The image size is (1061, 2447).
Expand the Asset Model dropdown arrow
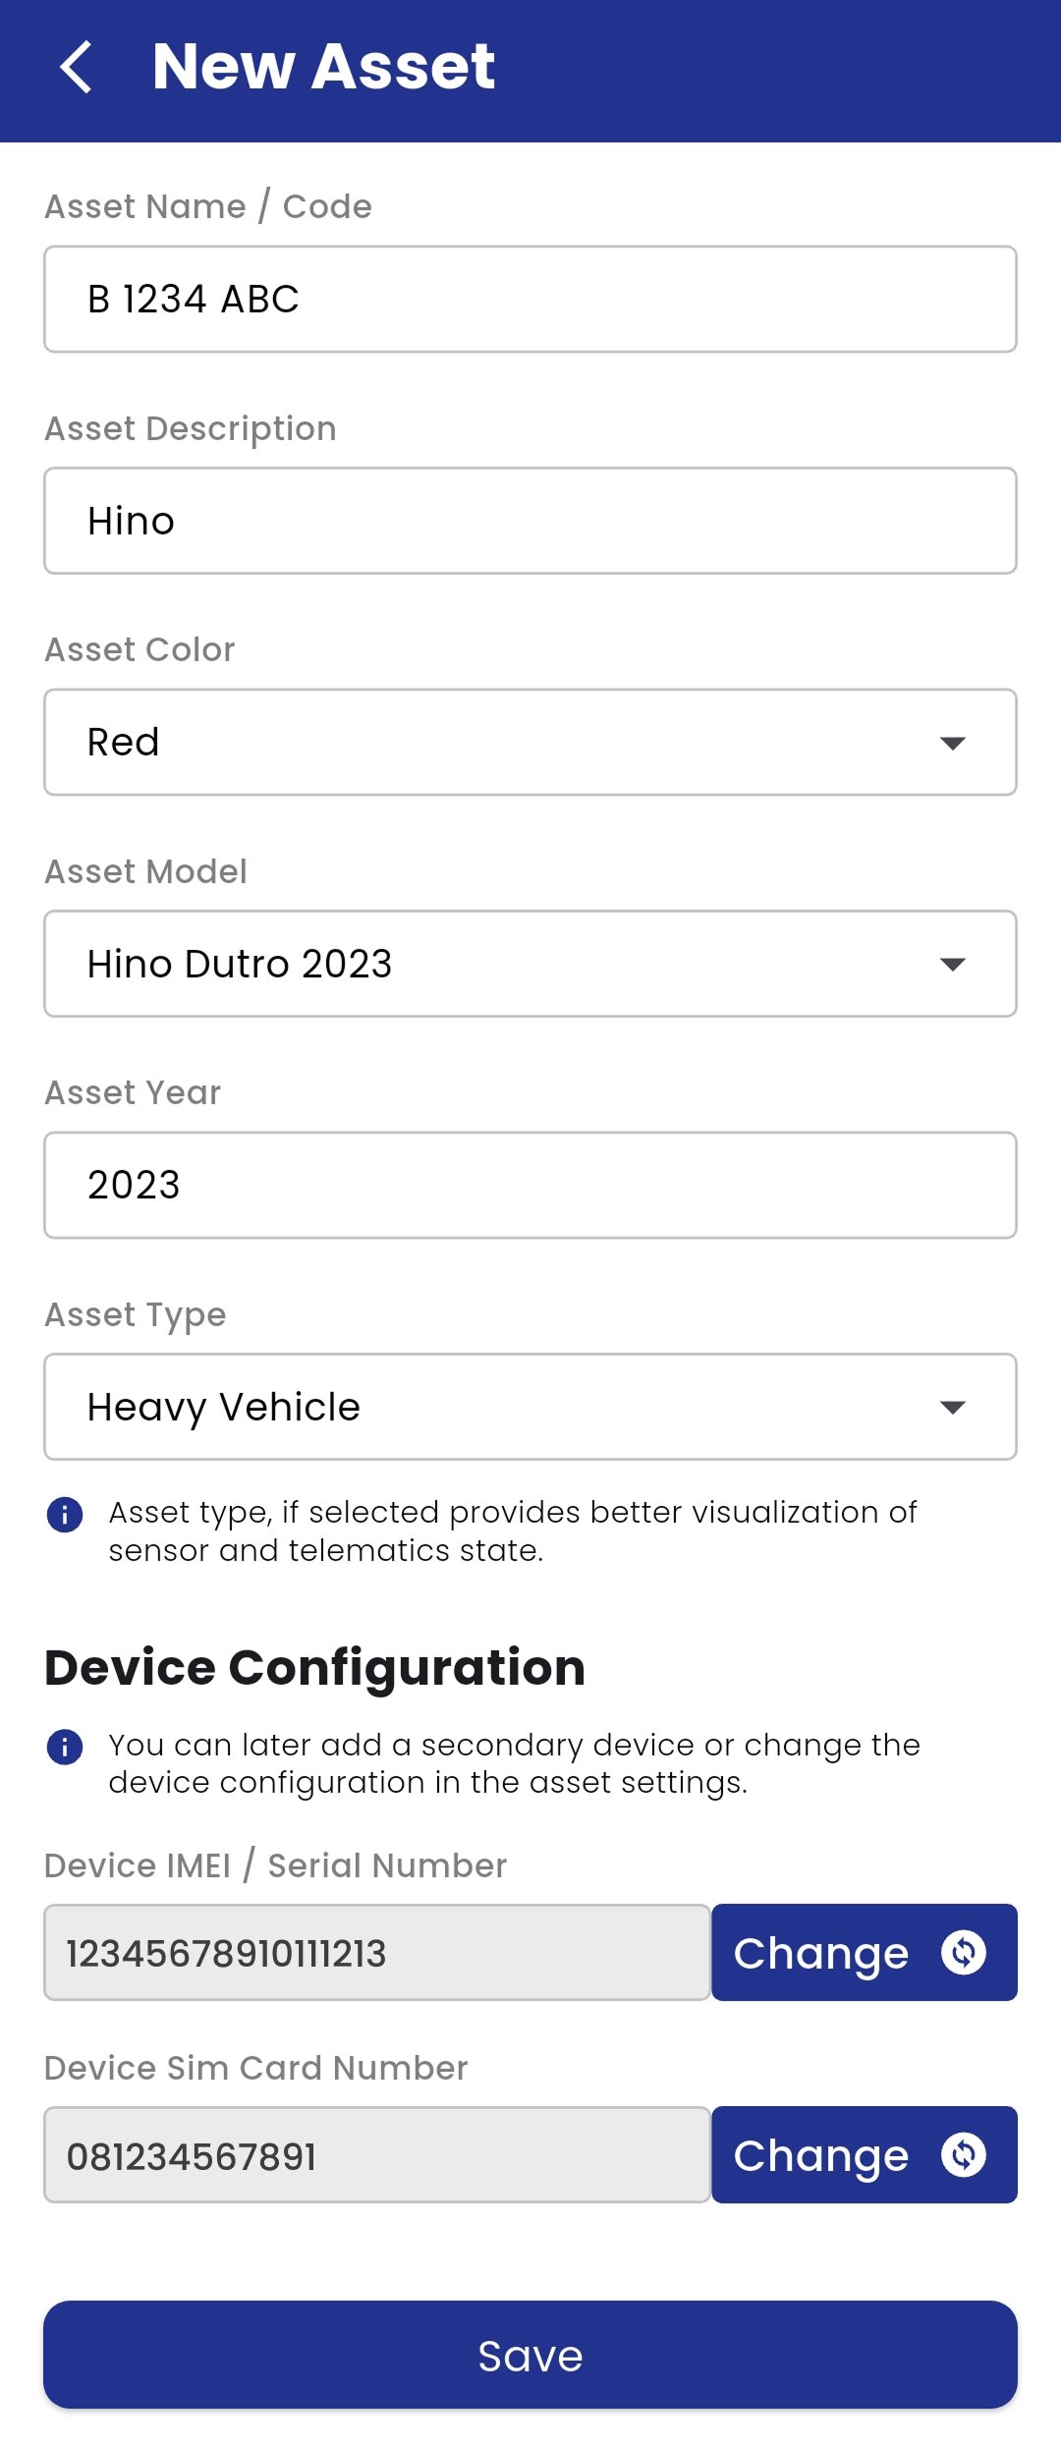coord(952,965)
